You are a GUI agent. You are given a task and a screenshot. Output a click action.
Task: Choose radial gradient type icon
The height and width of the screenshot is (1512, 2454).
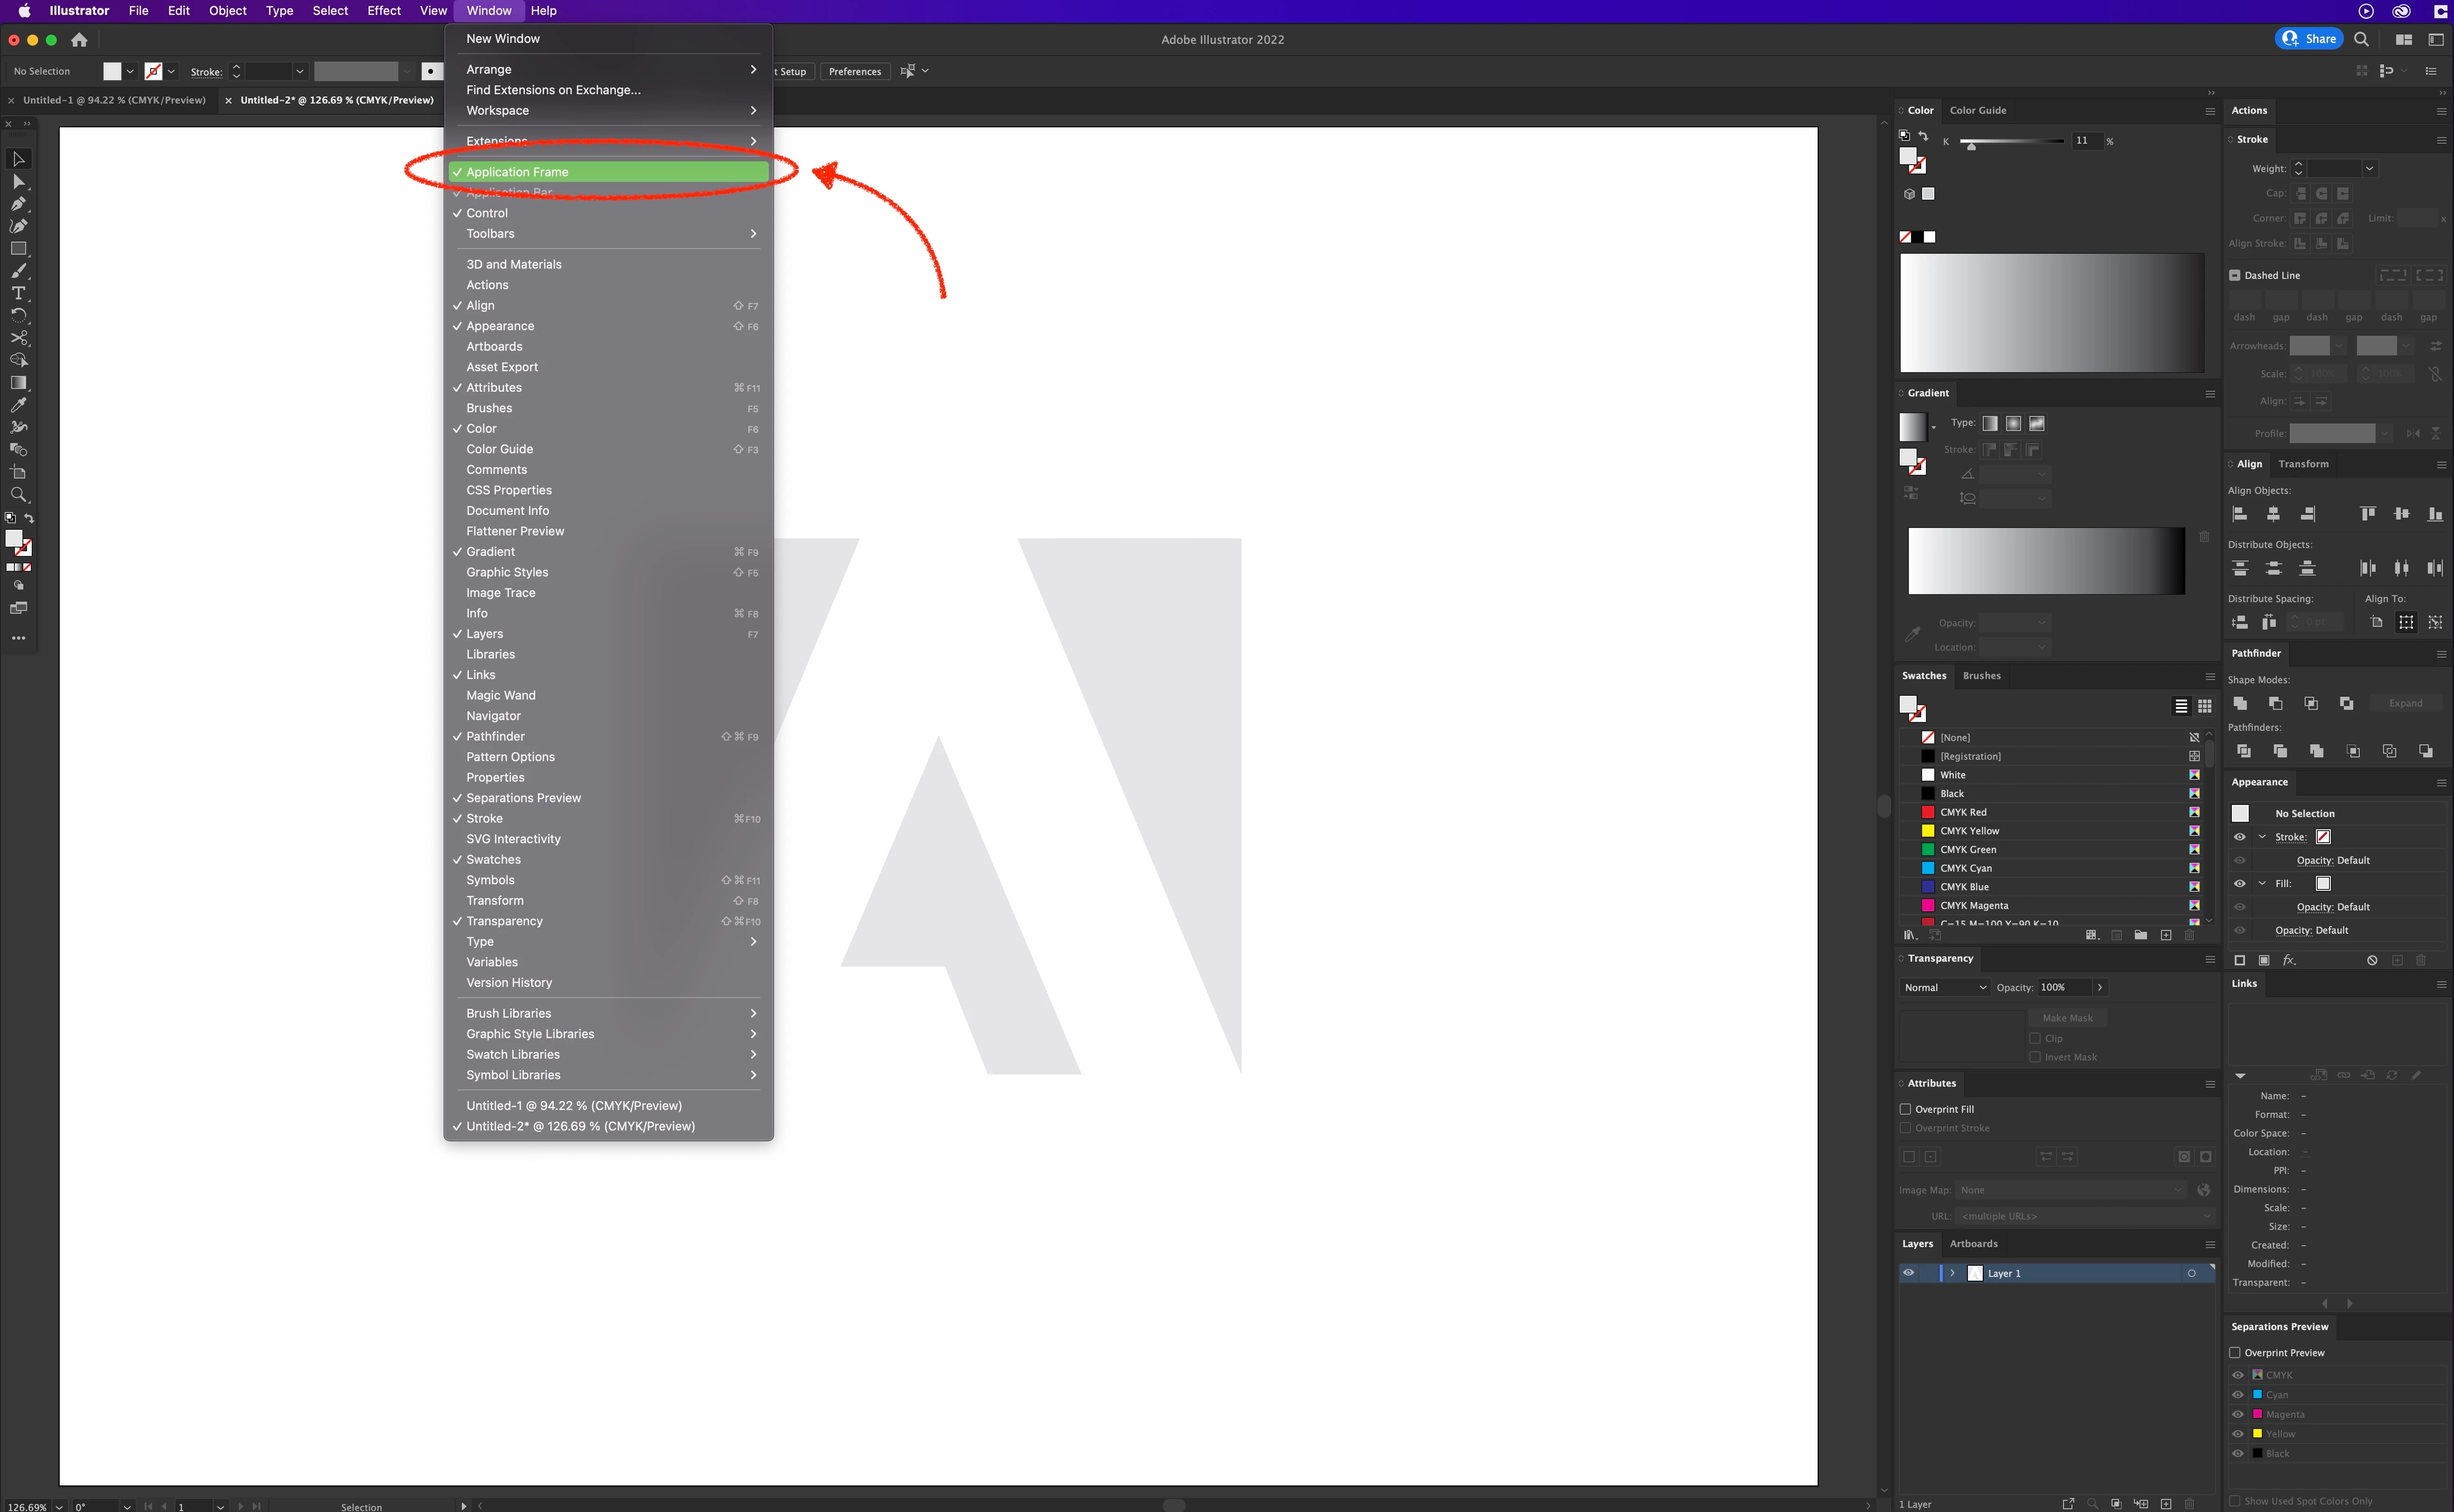2014,423
